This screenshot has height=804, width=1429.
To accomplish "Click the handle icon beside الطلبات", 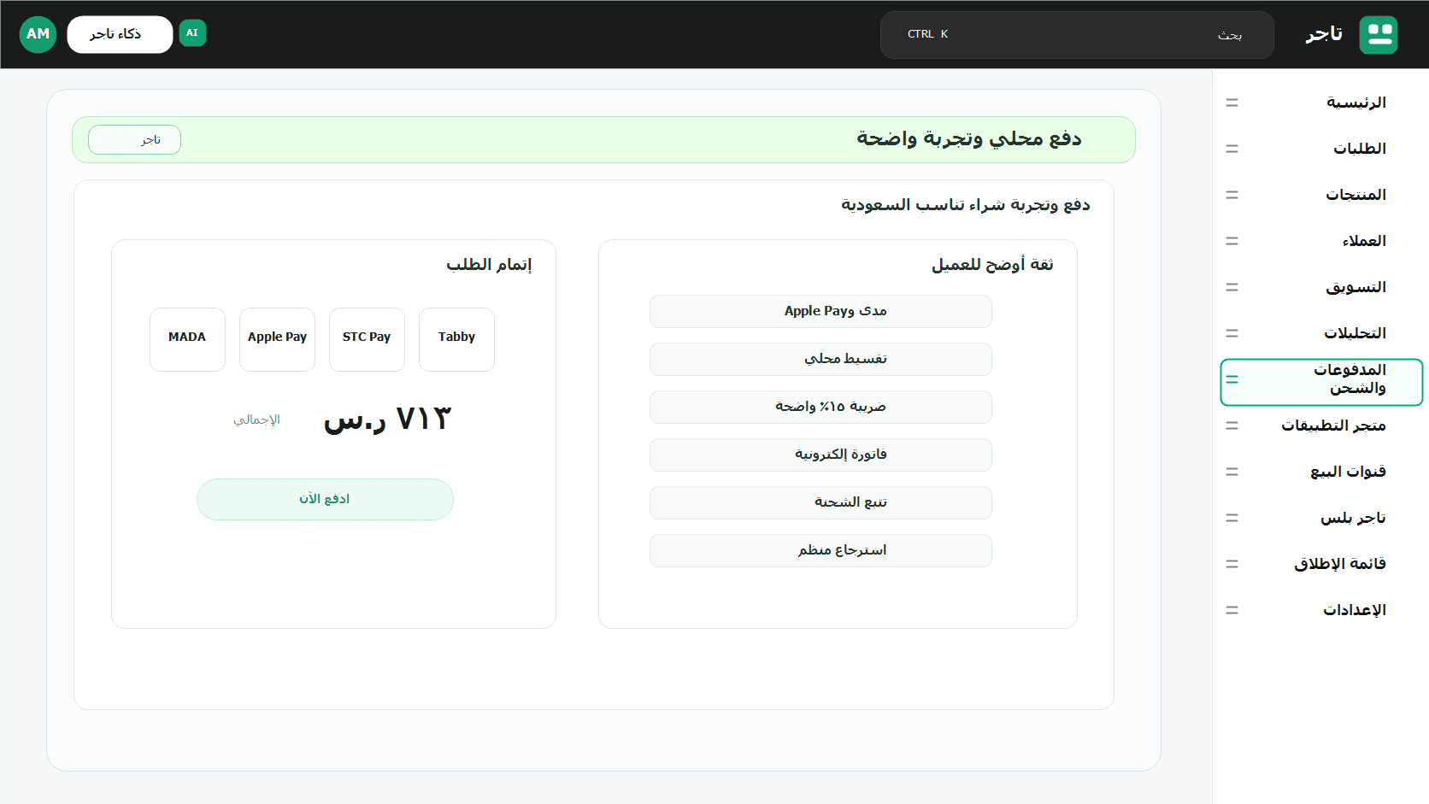I will tap(1232, 149).
